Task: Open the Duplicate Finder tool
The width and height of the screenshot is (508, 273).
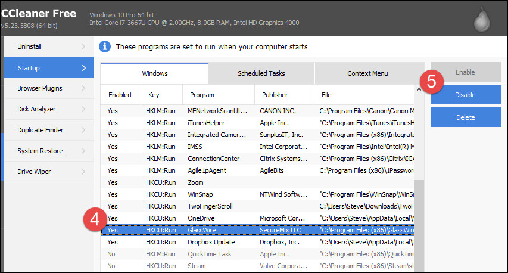Action: (x=49, y=130)
